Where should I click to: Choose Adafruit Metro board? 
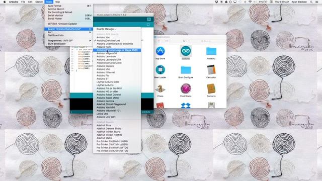pos(117,138)
